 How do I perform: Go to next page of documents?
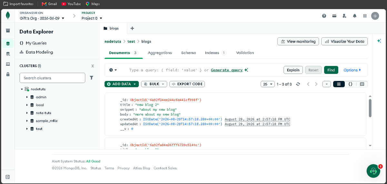coord(316,84)
